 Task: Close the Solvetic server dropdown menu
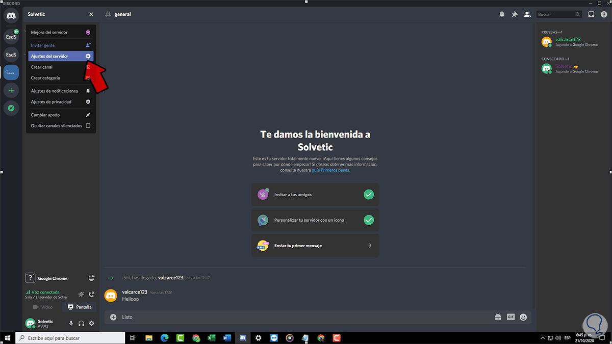[x=91, y=14]
